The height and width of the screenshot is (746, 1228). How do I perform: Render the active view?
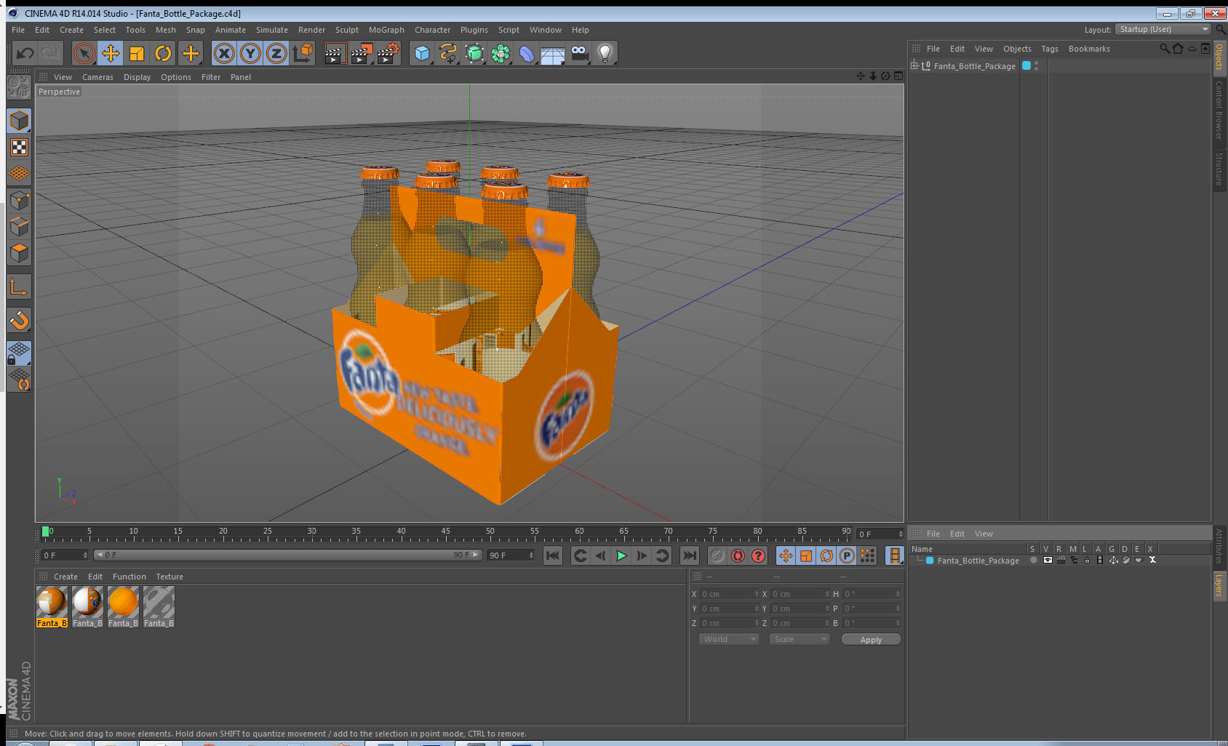coord(334,53)
